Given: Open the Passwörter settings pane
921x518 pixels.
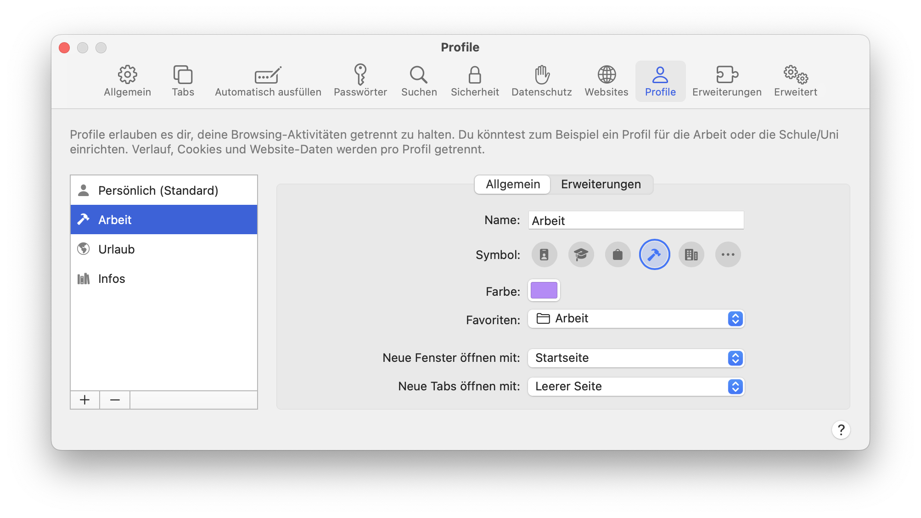Looking at the screenshot, I should point(361,80).
